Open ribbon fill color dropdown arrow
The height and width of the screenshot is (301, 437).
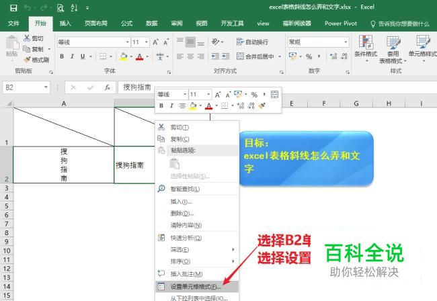click(131, 56)
